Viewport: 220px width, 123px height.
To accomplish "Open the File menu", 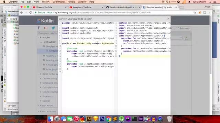I will 22,2.
